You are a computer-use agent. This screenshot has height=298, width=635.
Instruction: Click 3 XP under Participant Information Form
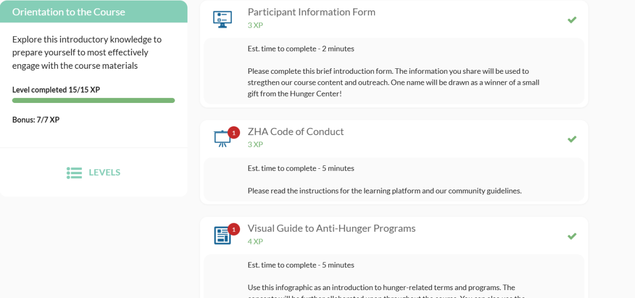255,25
